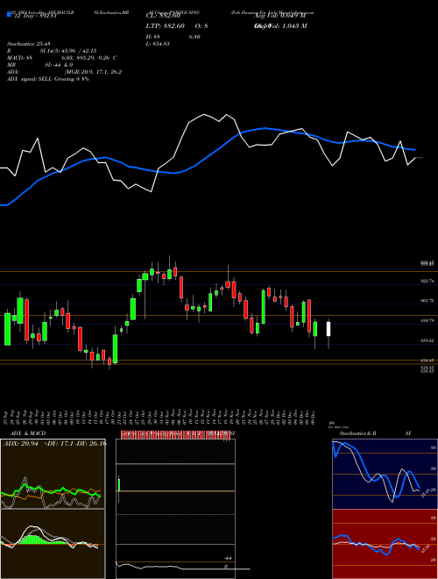Click the 922.74 price axis label
This screenshot has width=438, height=579.
427,282
